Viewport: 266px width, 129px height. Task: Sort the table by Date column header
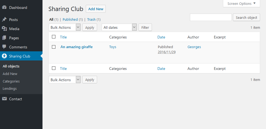pyautogui.click(x=161, y=37)
